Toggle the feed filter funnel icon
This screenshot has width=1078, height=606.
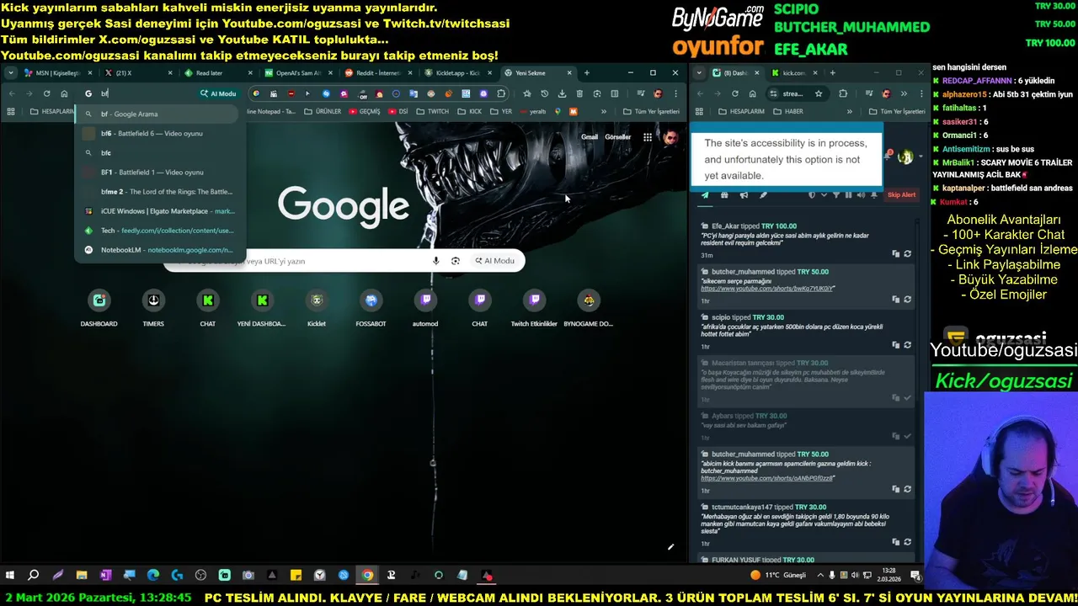pyautogui.click(x=836, y=195)
